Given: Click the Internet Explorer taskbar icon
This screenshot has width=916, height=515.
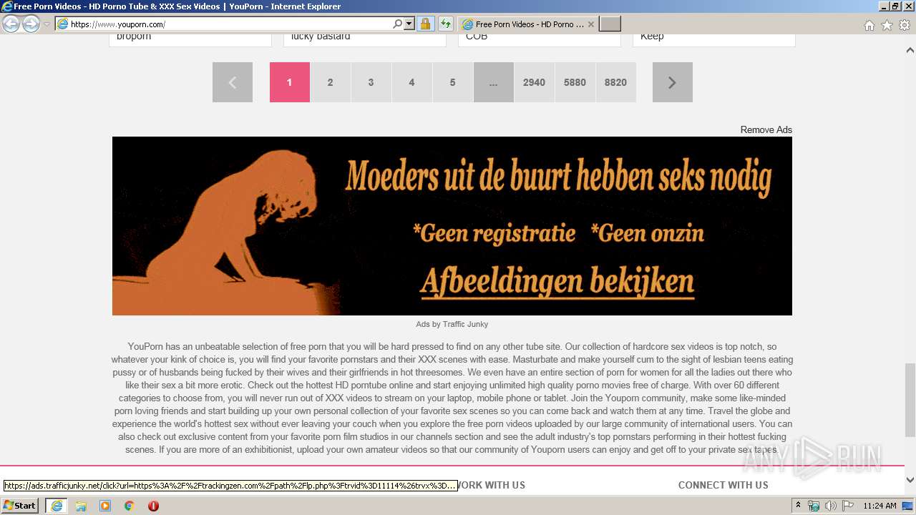Looking at the screenshot, I should (57, 506).
